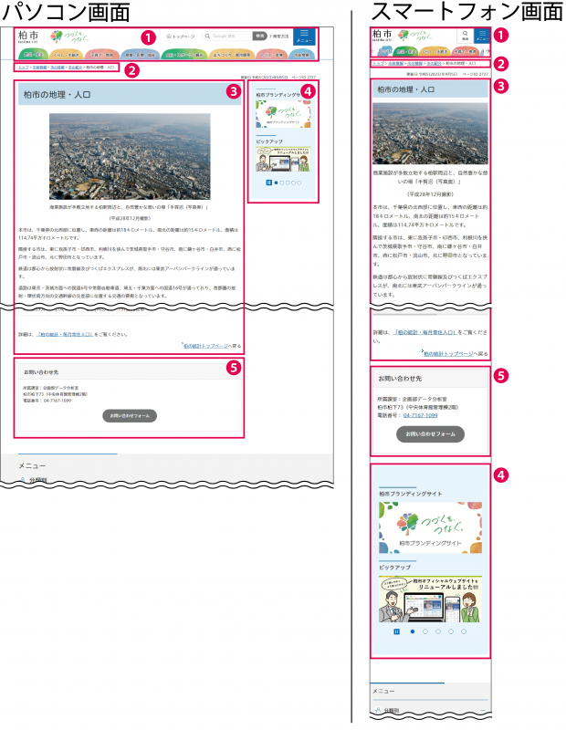The image size is (566, 730).
Task: Follow 柏の統計トップページ link on PC screen
Action: click(205, 346)
